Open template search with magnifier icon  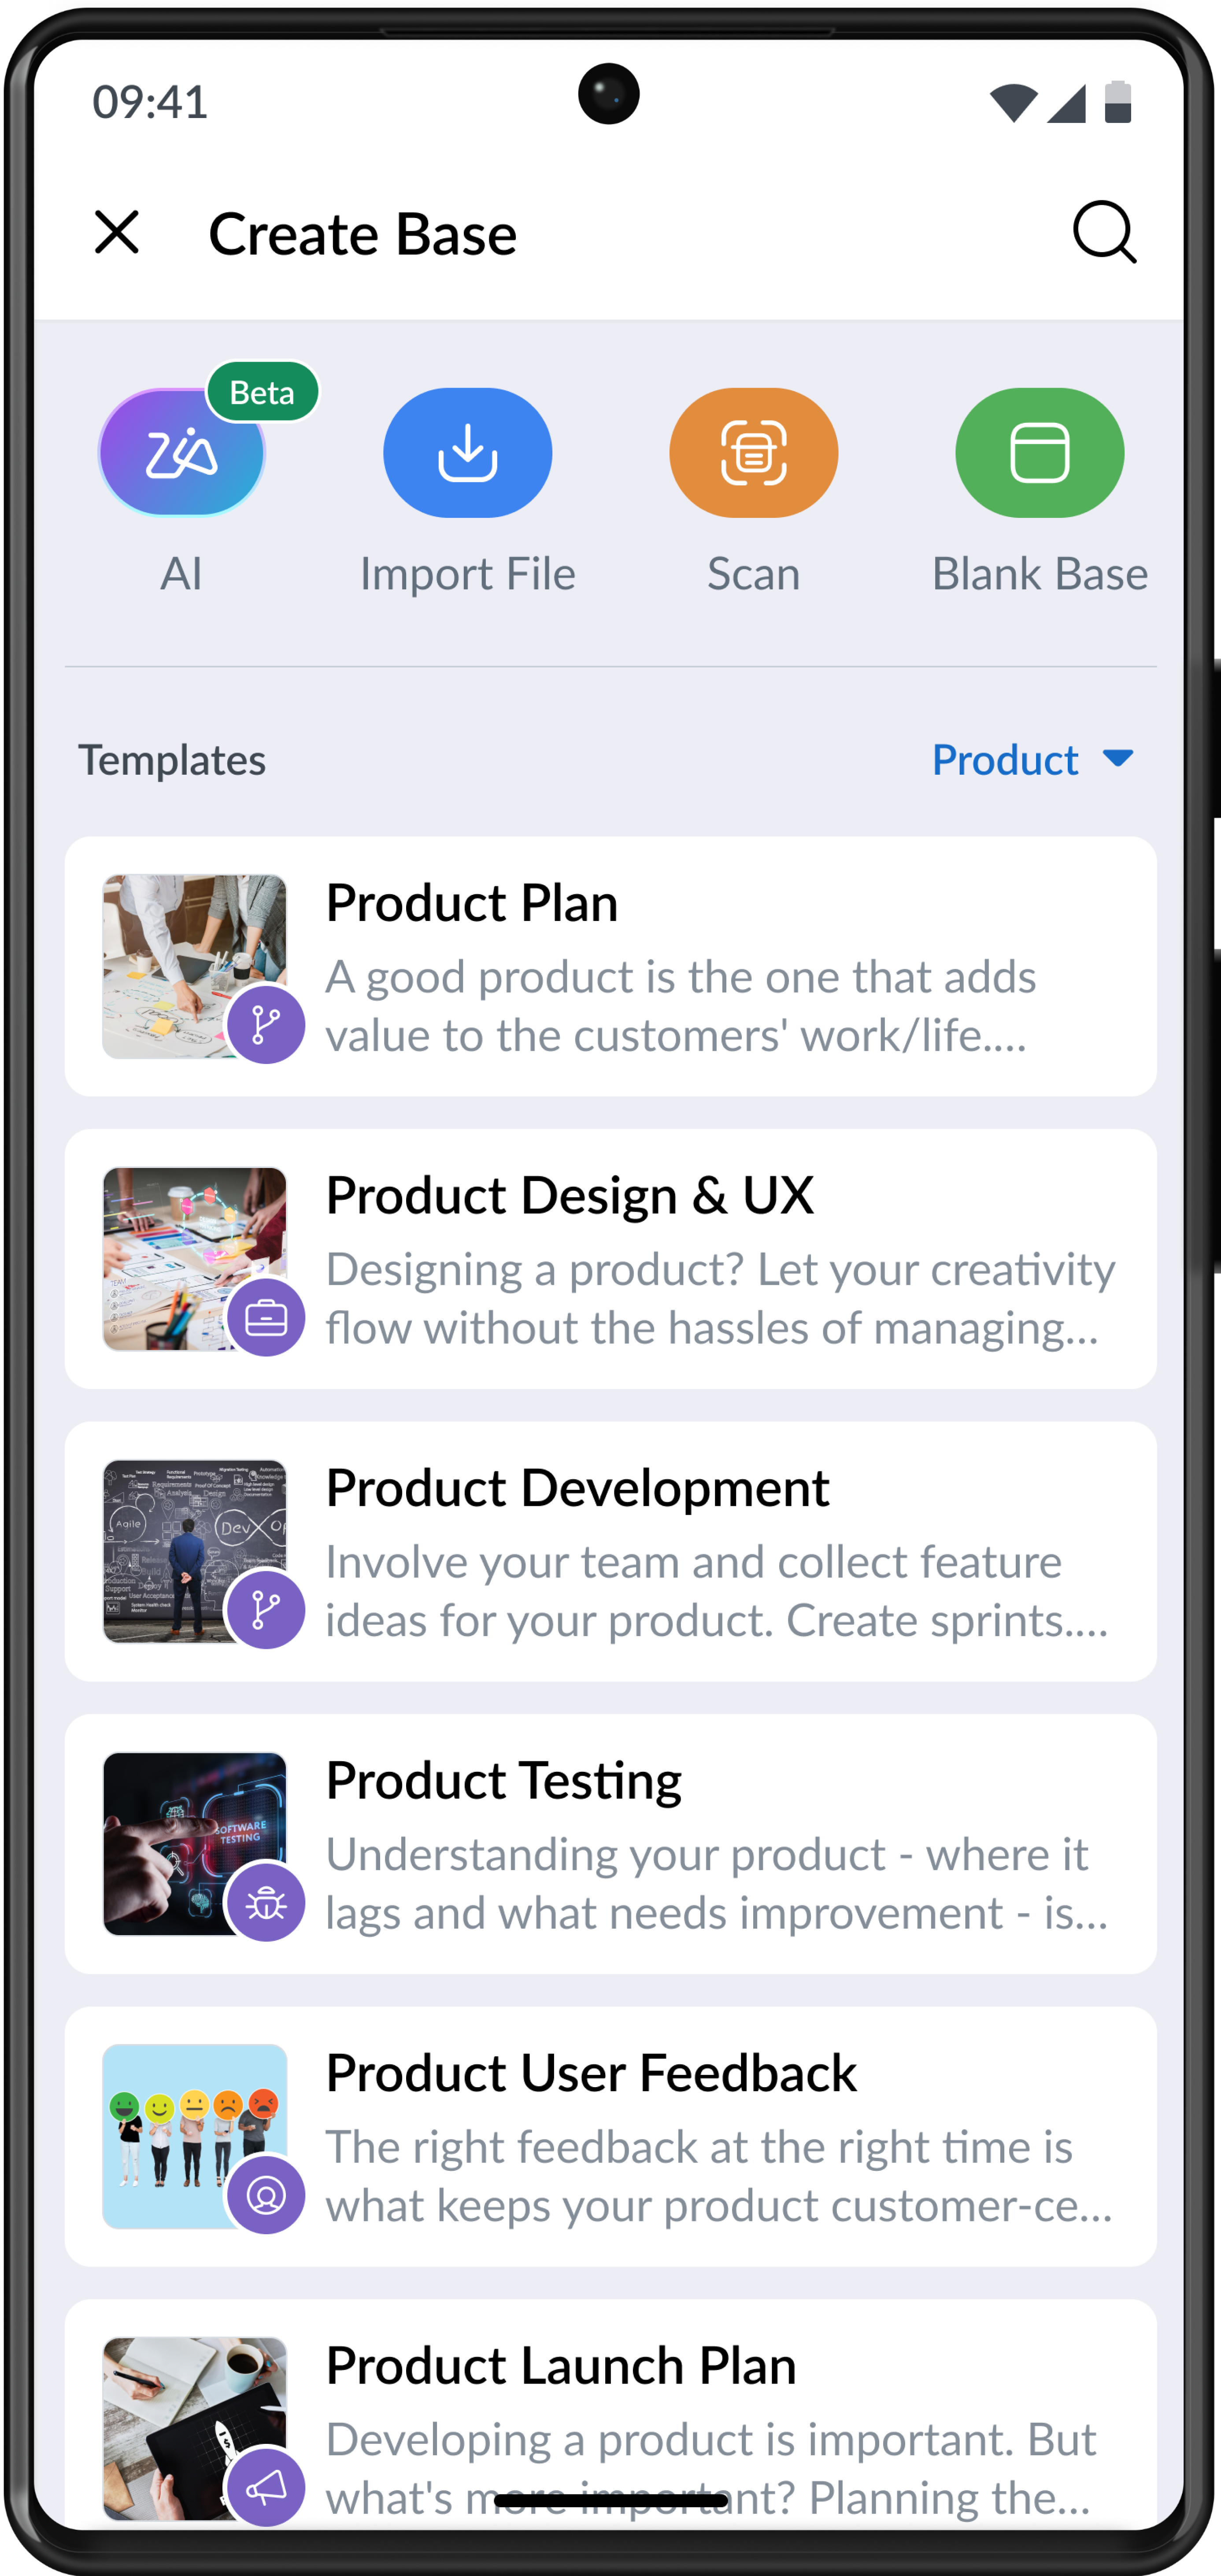tap(1104, 233)
